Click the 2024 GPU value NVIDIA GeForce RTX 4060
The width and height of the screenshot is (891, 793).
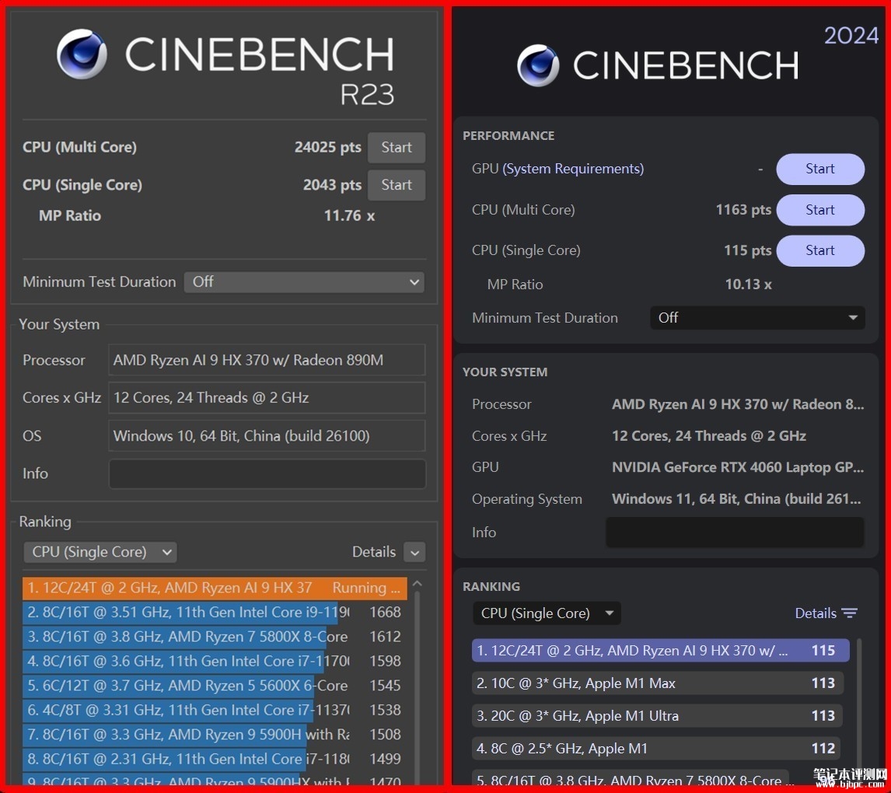point(738,467)
